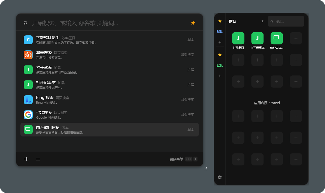The height and width of the screenshot is (193, 325).
Task: Switch to the blue 默认 group tab
Action: 220,31
